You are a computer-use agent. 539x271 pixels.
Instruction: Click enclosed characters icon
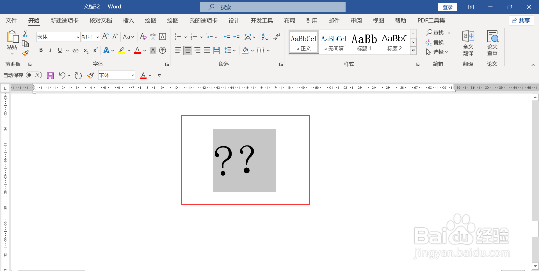pyautogui.click(x=163, y=50)
